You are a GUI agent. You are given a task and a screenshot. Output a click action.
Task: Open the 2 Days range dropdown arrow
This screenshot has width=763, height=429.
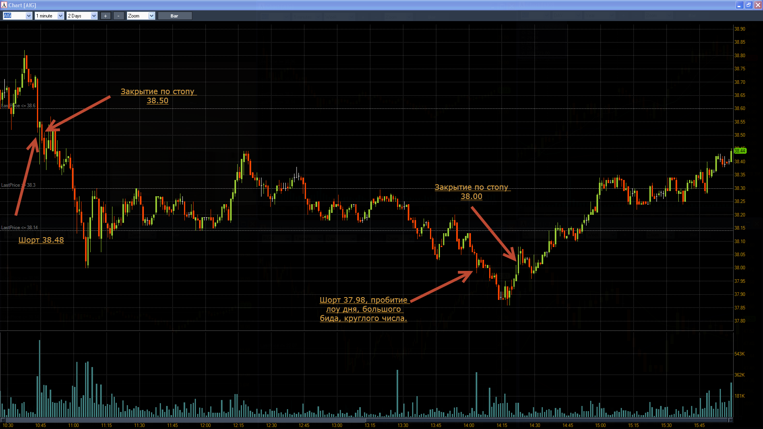[x=94, y=16]
